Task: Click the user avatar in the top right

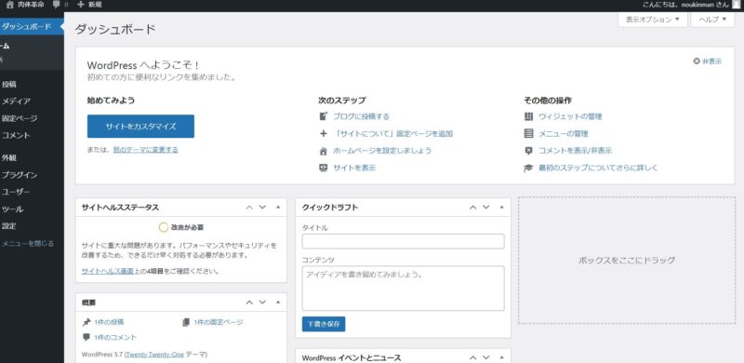Action: (x=736, y=5)
